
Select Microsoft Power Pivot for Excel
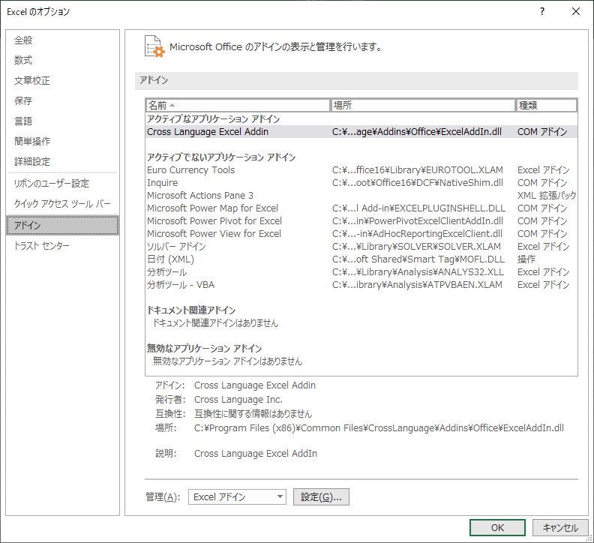click(214, 221)
